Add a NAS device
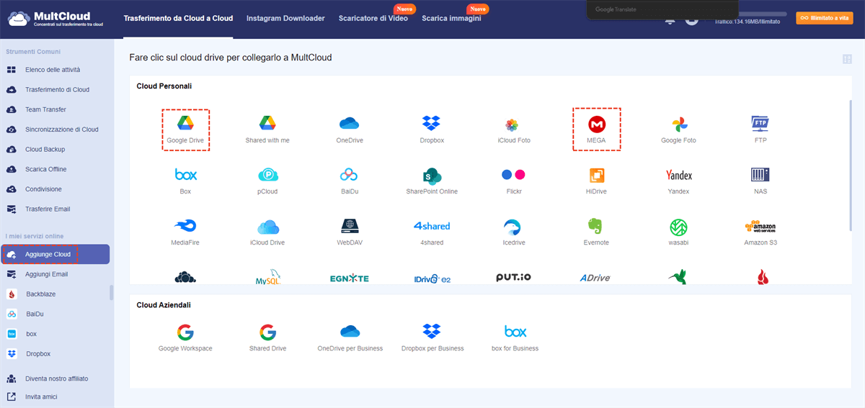Screen dimensions: 865x408 click(x=760, y=175)
